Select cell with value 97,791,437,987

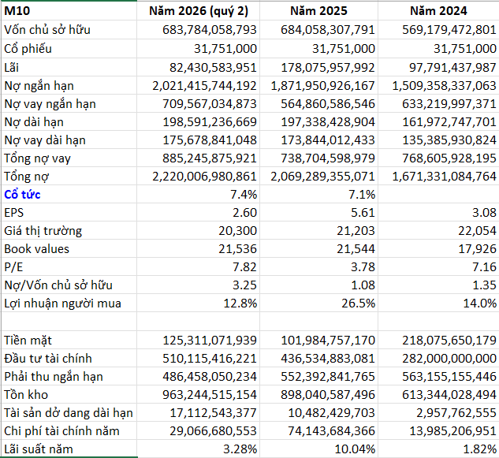coord(438,68)
